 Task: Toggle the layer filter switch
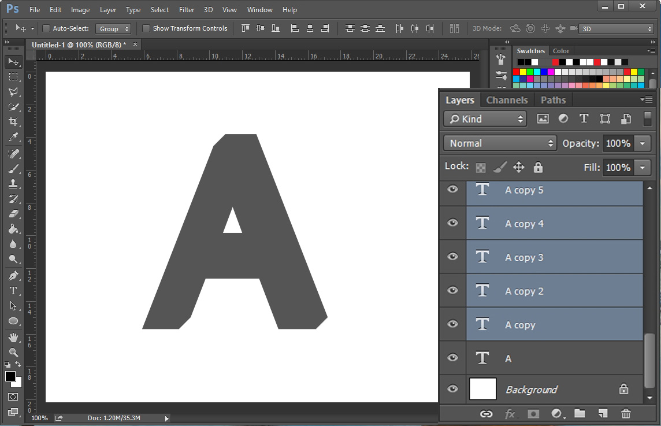648,118
